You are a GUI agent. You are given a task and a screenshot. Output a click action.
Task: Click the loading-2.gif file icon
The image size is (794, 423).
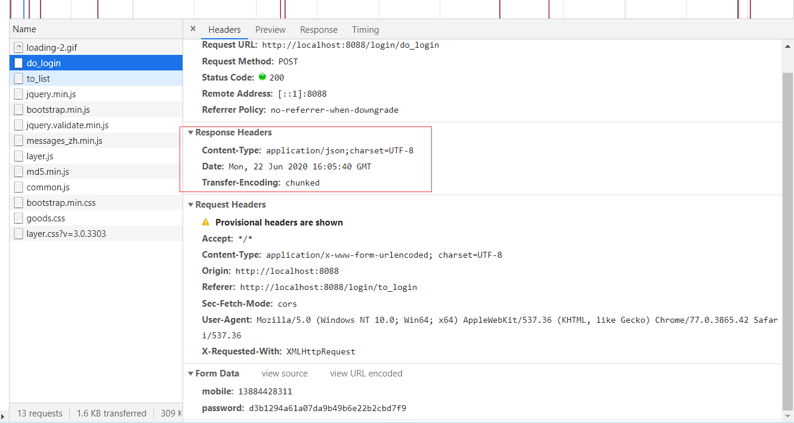18,48
